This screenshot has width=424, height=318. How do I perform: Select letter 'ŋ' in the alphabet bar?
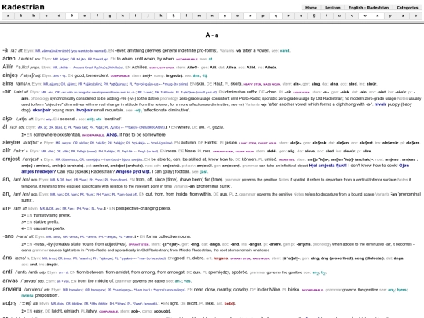click(225, 16)
